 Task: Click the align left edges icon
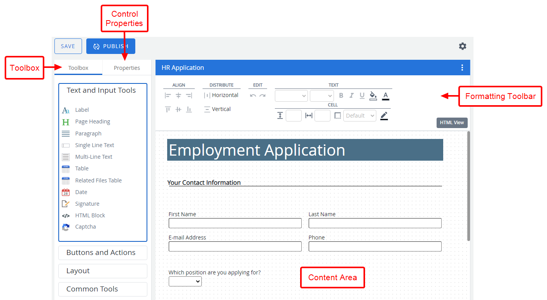(168, 95)
